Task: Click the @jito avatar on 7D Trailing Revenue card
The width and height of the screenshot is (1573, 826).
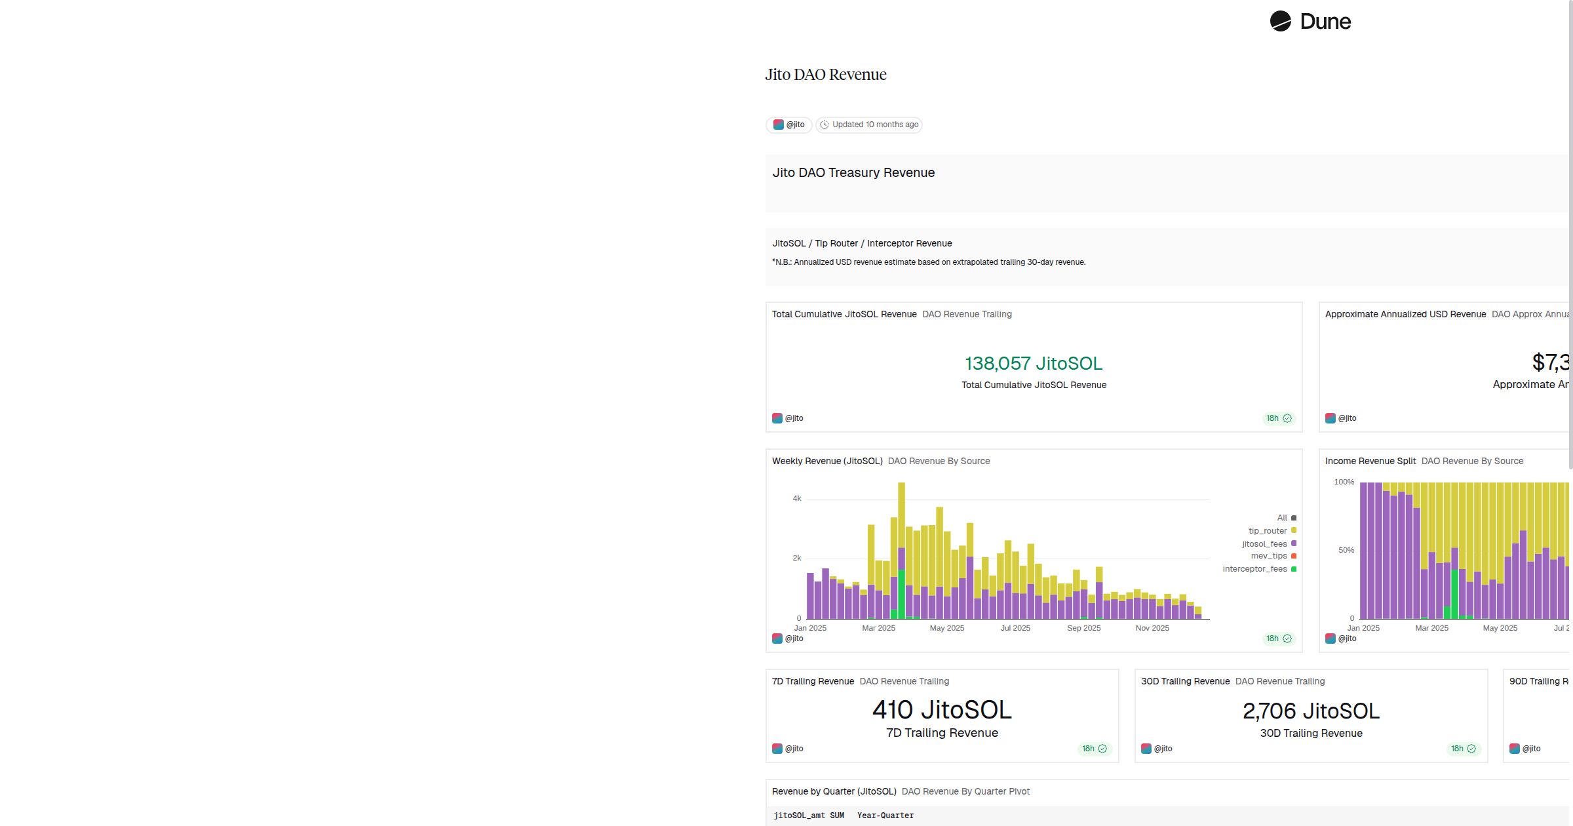Action: click(x=777, y=748)
